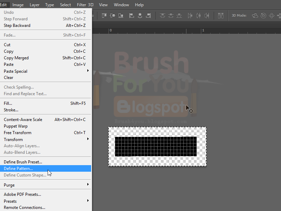Select the 3D pan mode icon

pos(272,16)
